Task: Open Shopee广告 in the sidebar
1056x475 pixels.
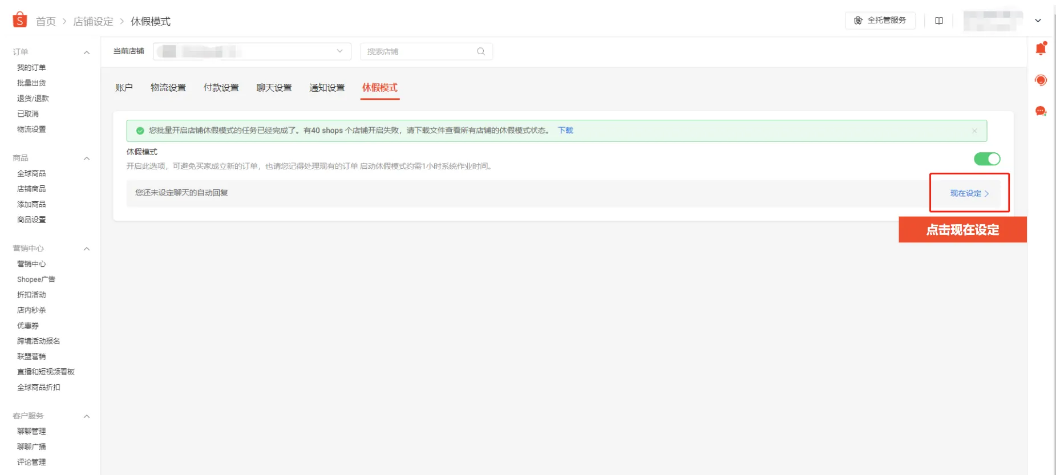Action: (36, 279)
